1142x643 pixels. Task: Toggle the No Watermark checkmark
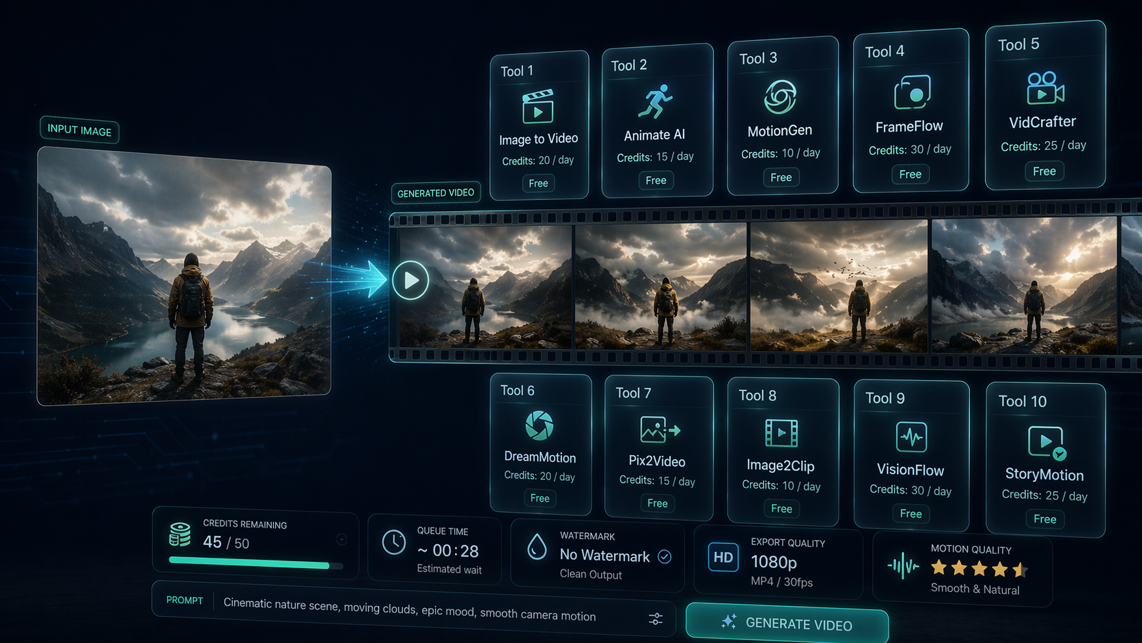point(665,557)
